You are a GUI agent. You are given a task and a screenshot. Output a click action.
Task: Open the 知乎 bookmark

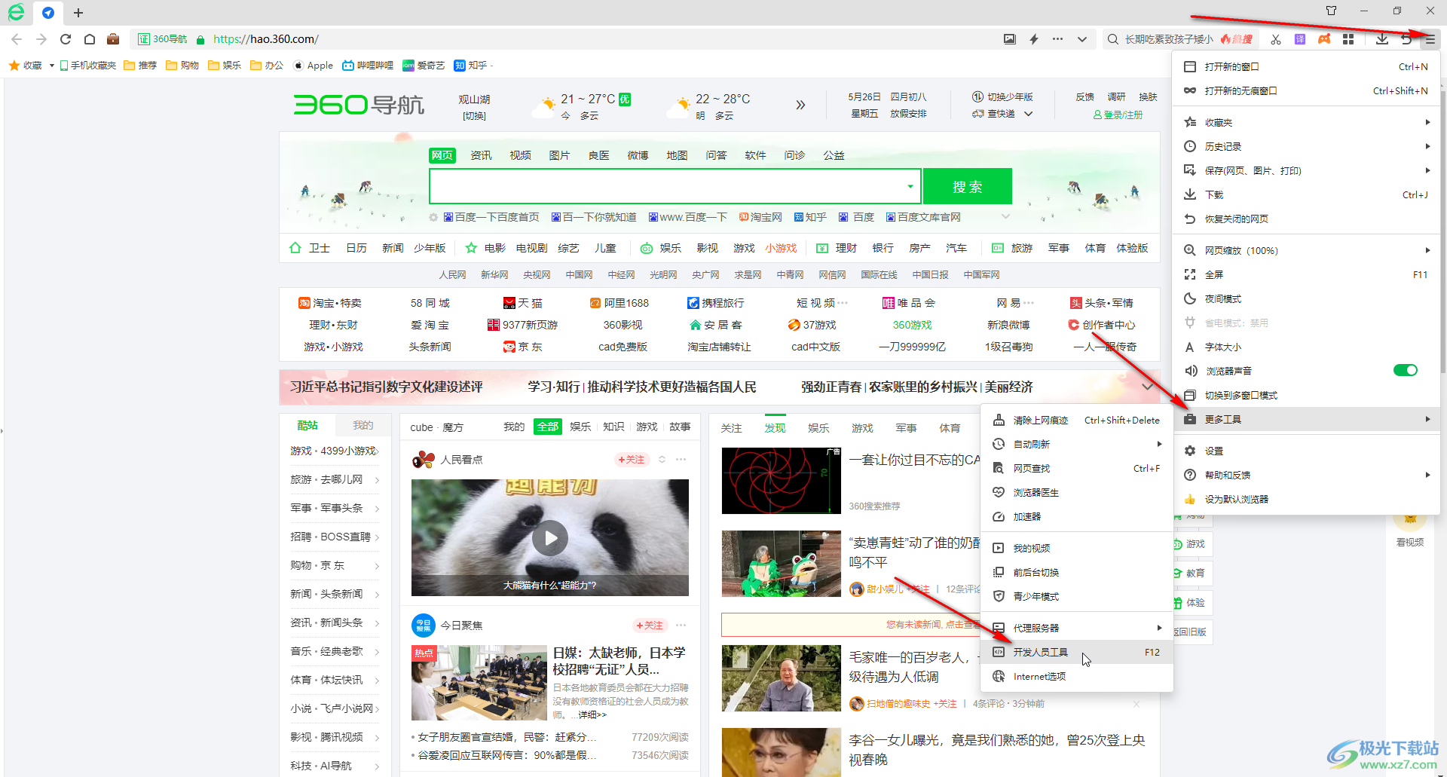tap(471, 66)
